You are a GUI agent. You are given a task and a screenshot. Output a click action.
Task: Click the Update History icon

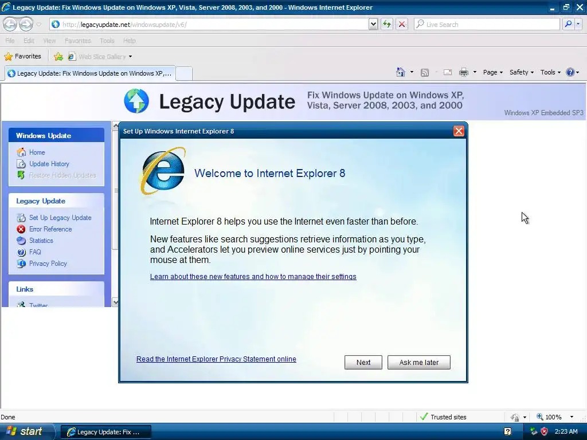tap(21, 164)
